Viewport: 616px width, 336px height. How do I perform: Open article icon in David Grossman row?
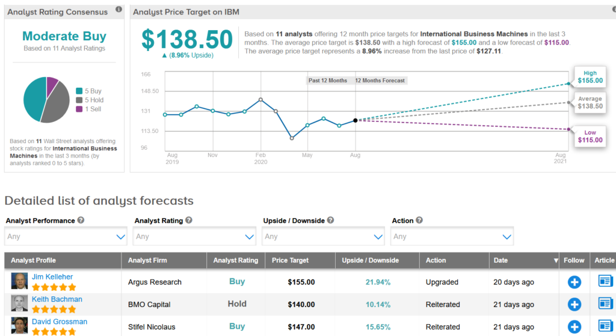[605, 326]
